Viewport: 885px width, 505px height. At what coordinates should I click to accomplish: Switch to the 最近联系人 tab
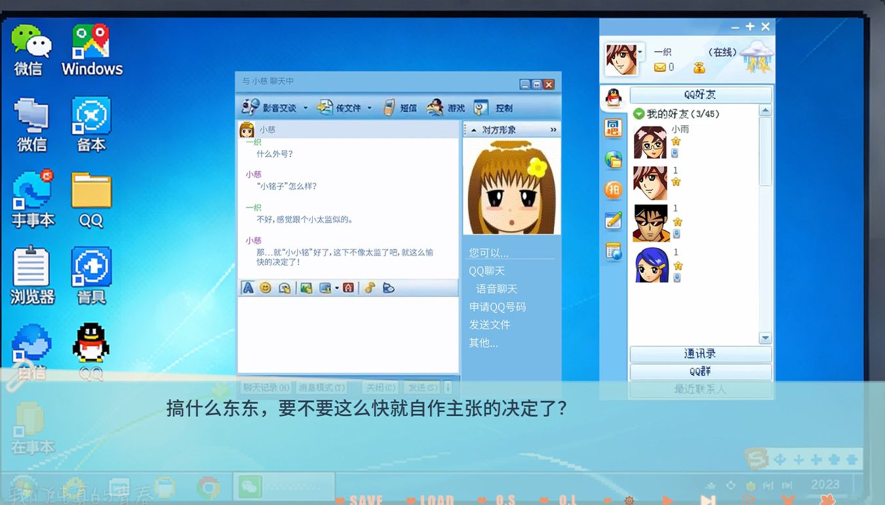701,389
